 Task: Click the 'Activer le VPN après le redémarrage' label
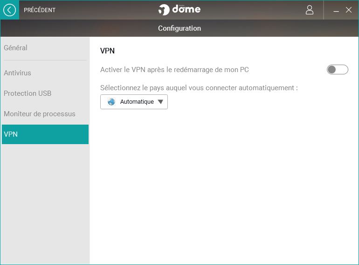point(174,70)
